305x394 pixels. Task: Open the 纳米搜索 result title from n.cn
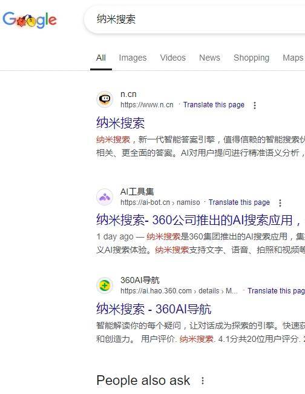coord(120,122)
